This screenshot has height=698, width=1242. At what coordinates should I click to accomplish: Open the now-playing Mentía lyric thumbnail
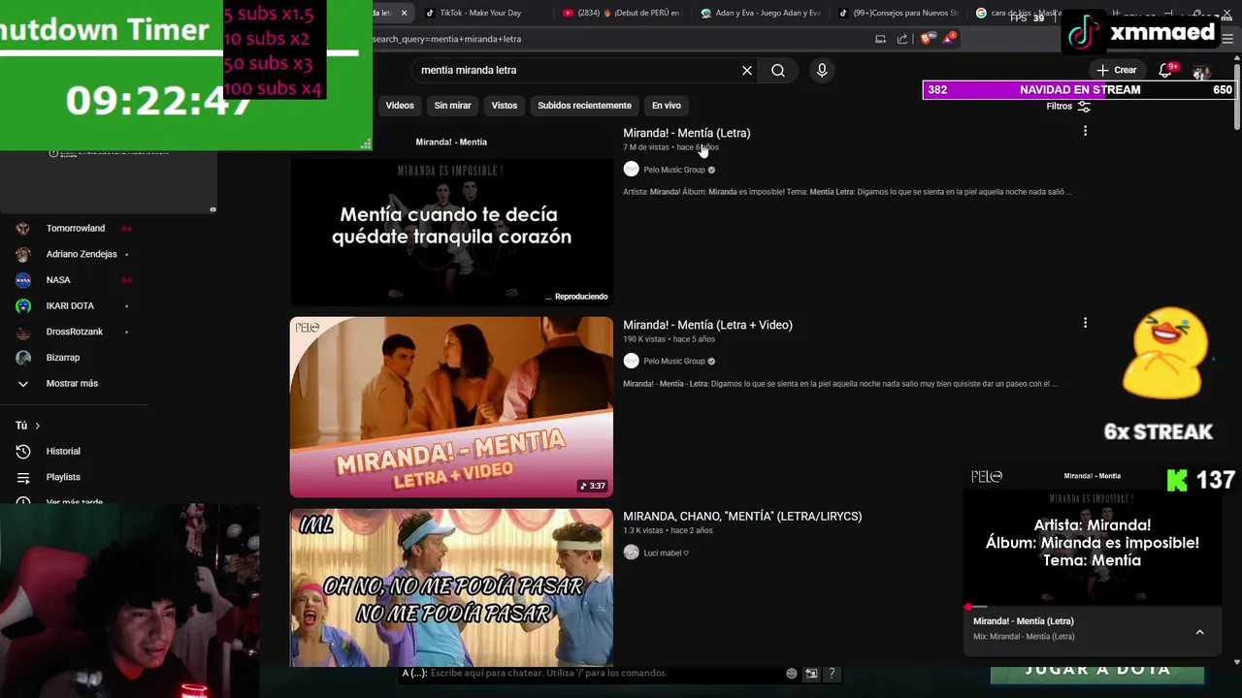click(x=451, y=215)
